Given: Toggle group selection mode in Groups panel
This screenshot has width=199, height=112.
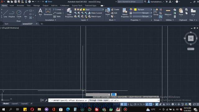Looking at the screenshot, I should coord(161,16).
